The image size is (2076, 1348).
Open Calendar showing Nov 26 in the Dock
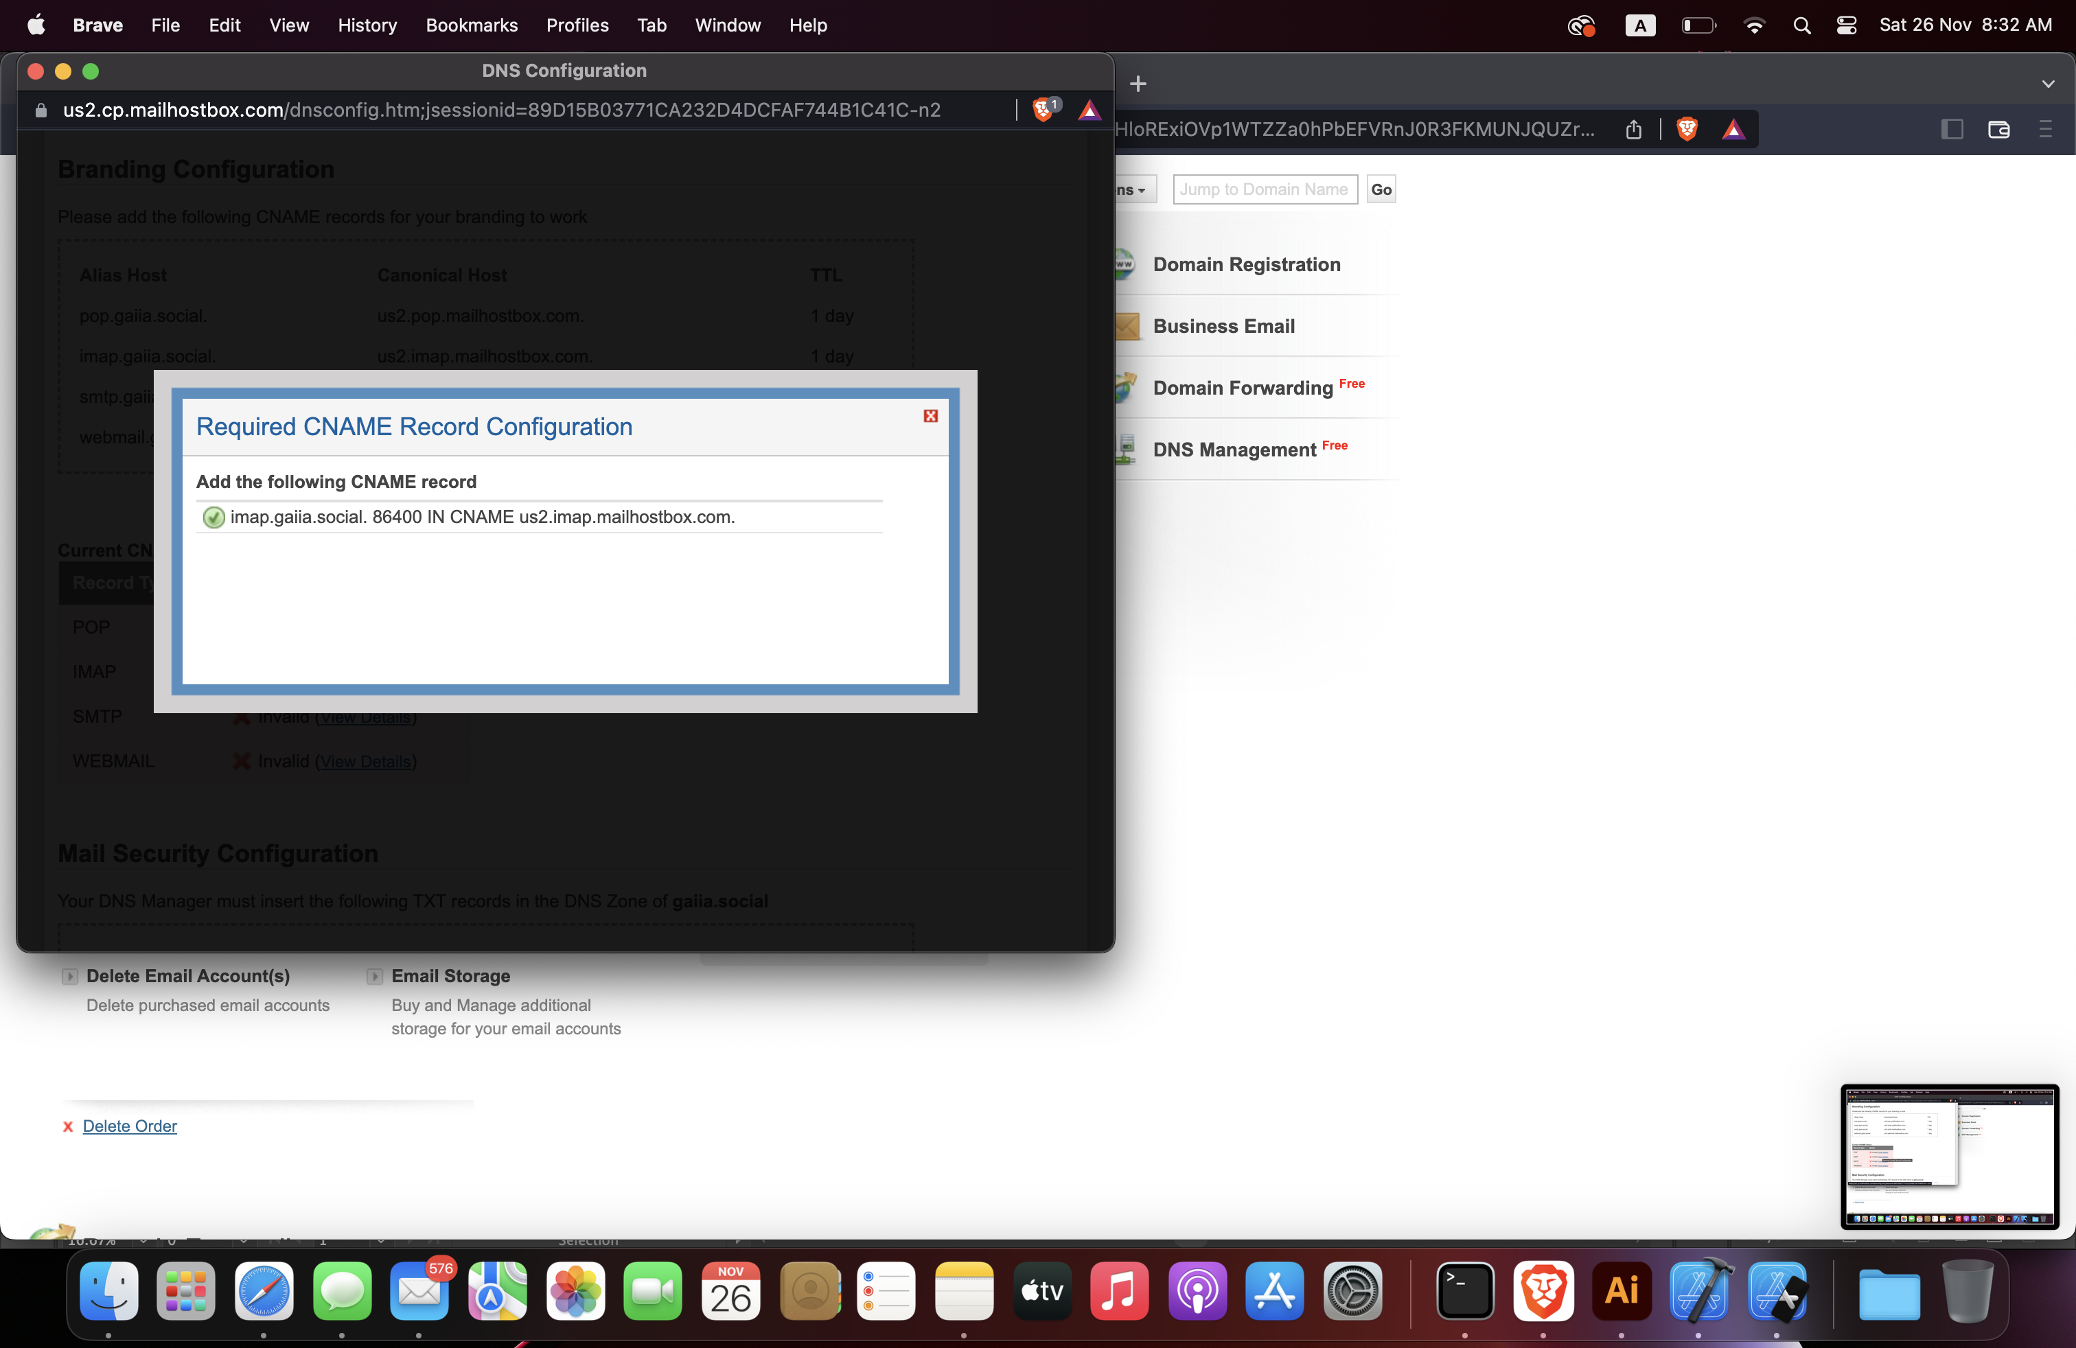(730, 1290)
